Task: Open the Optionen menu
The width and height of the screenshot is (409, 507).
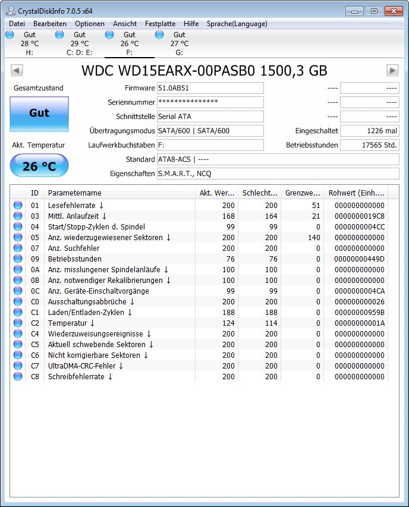Action: 90,24
